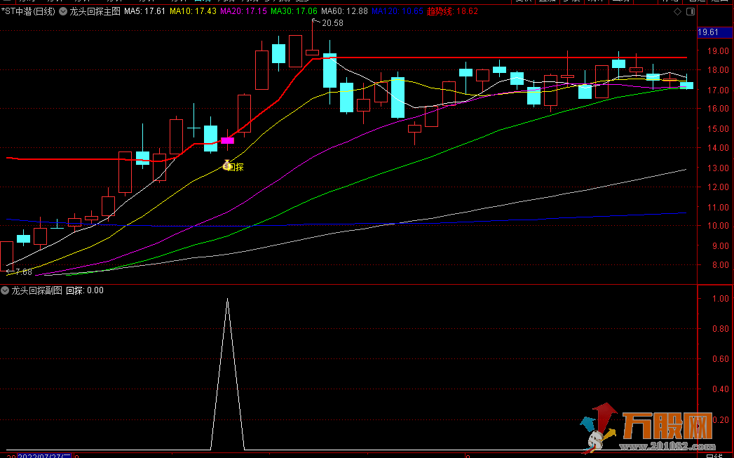Expand the 龙头回探副图 indicator dropdown arrow

5,290
